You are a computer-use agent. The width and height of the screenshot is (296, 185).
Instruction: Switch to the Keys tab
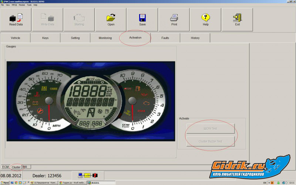coord(45,38)
